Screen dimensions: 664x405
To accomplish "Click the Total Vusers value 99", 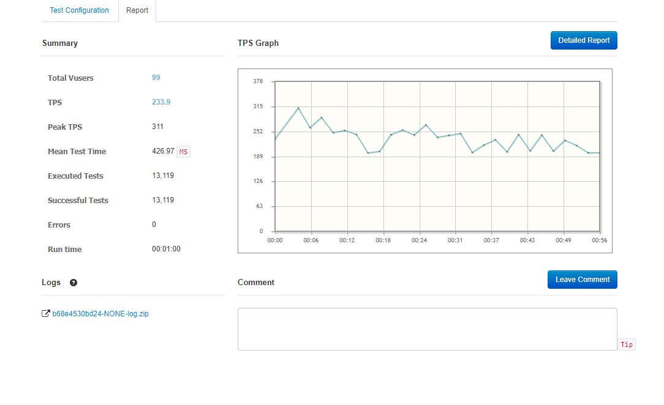I will point(156,77).
